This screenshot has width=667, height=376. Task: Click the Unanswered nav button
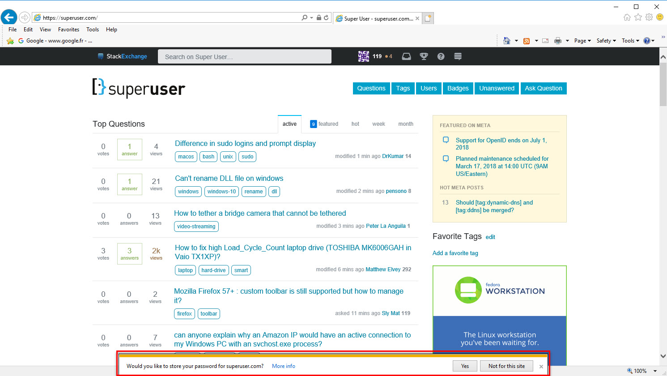pos(497,88)
